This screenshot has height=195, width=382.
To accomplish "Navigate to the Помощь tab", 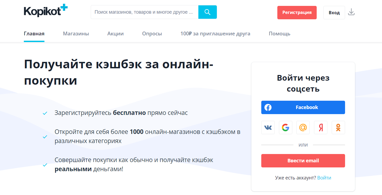I will pos(279,34).
